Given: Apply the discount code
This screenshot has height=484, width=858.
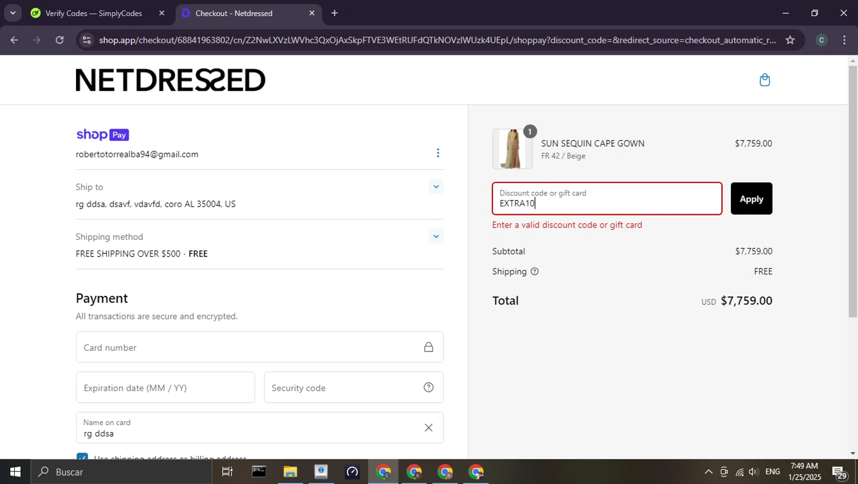Looking at the screenshot, I should [752, 199].
